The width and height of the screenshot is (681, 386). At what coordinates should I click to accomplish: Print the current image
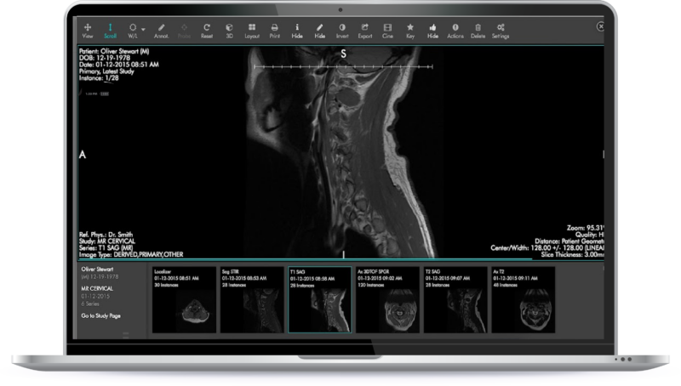274,31
